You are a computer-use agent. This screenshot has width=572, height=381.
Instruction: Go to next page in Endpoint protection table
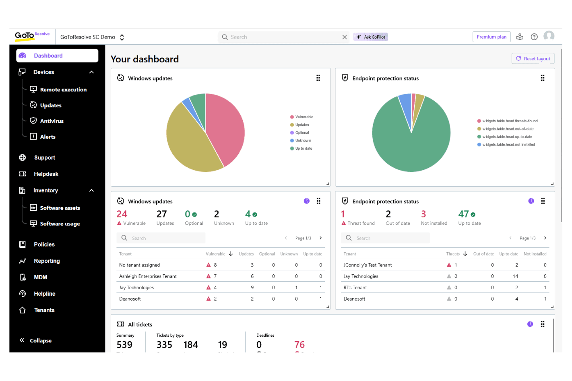tap(545, 238)
